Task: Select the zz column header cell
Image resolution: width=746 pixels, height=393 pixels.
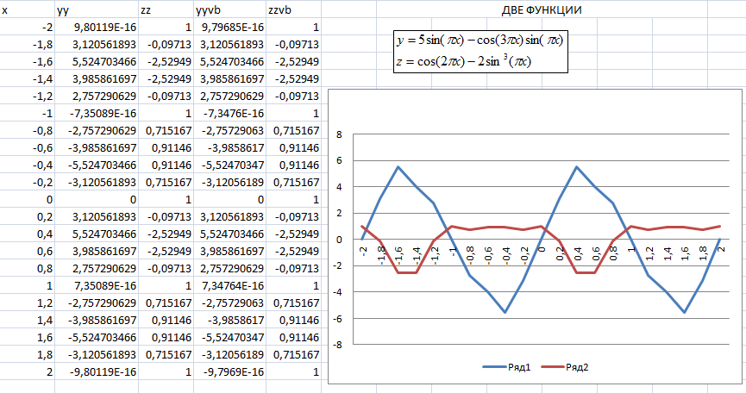Action: (166, 9)
